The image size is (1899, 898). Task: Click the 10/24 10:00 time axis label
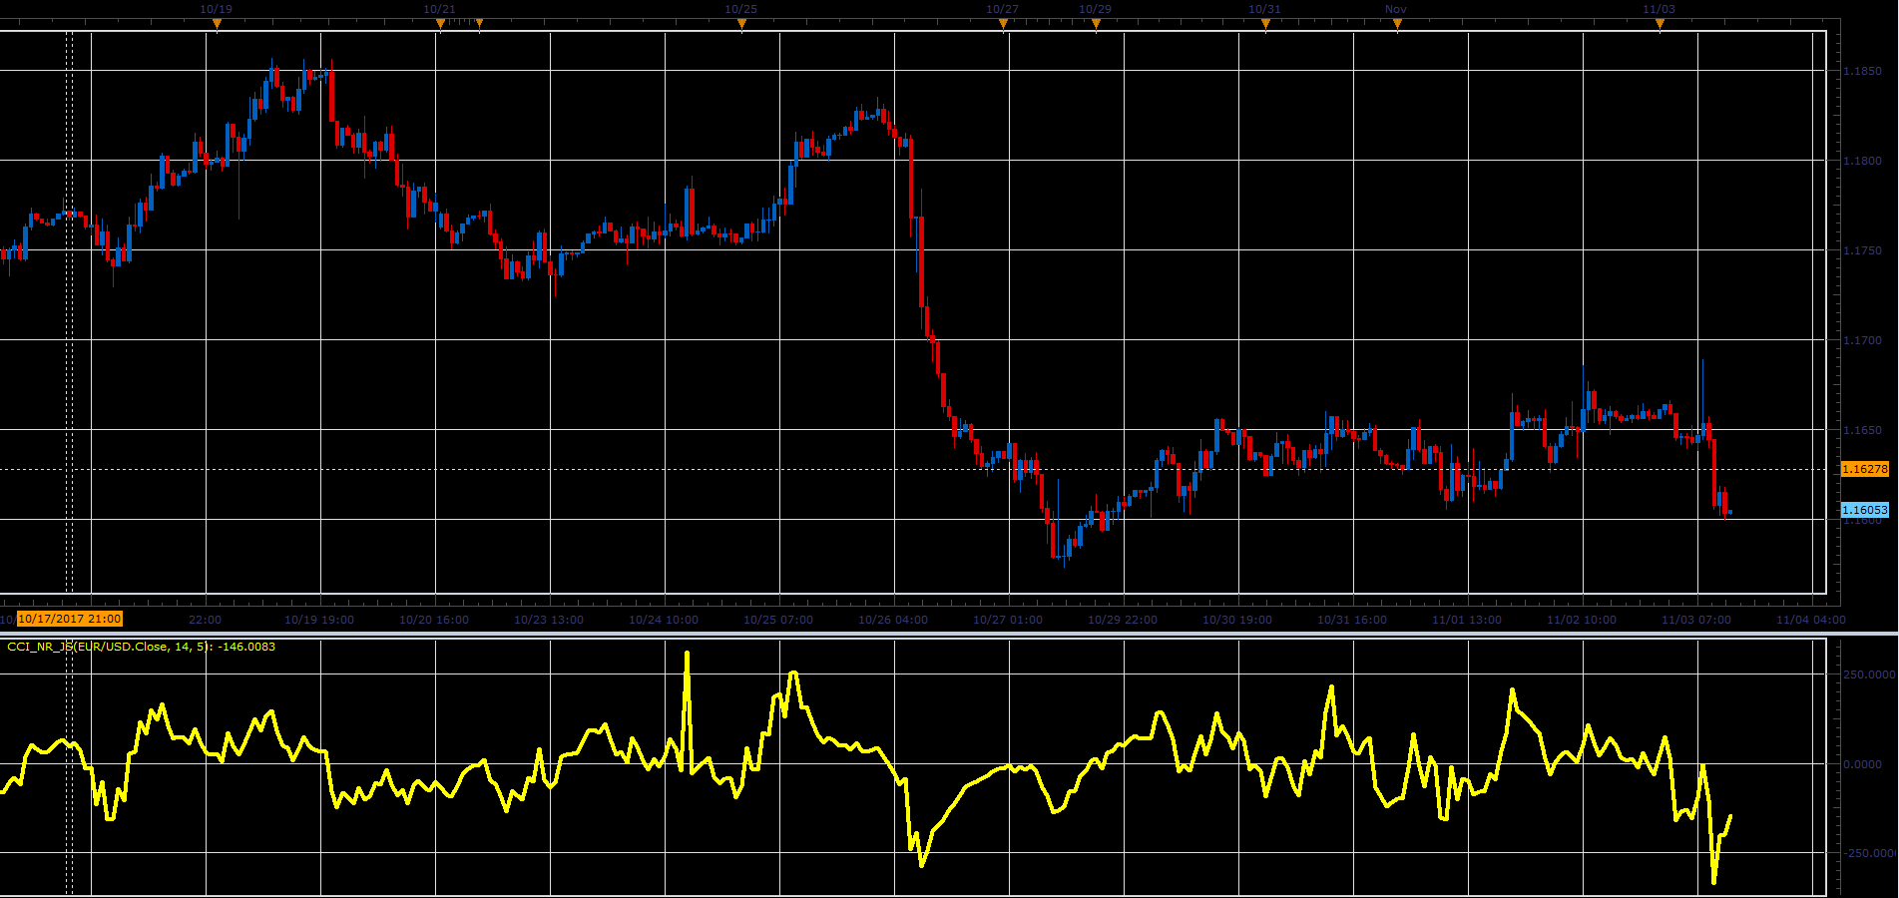(x=664, y=620)
